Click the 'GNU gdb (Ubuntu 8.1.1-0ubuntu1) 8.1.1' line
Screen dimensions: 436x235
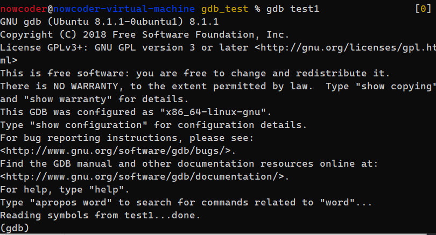pyautogui.click(x=109, y=22)
